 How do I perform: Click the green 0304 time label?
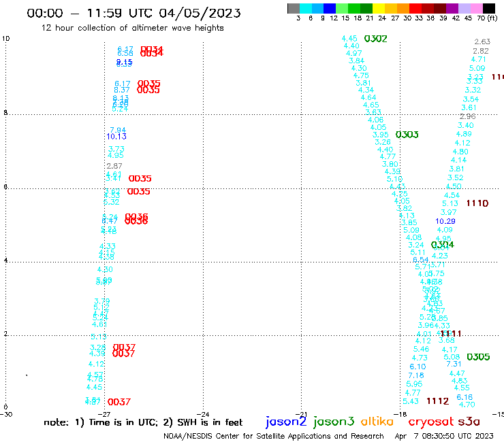coord(443,245)
